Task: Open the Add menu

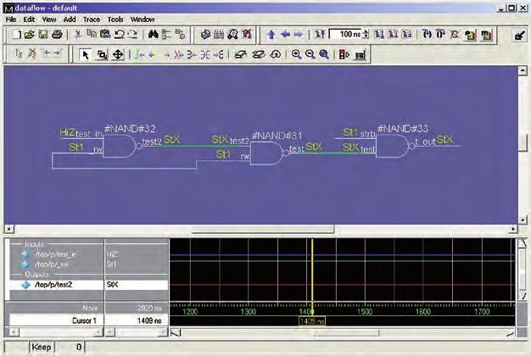Action: point(70,19)
